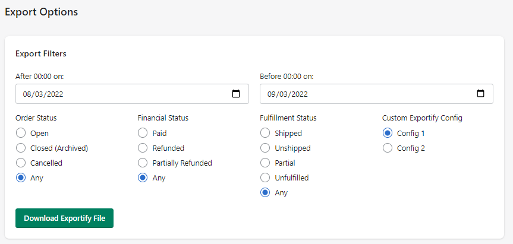Choose Unfulfilled fulfillment status
This screenshot has height=244, width=513.
(265, 178)
